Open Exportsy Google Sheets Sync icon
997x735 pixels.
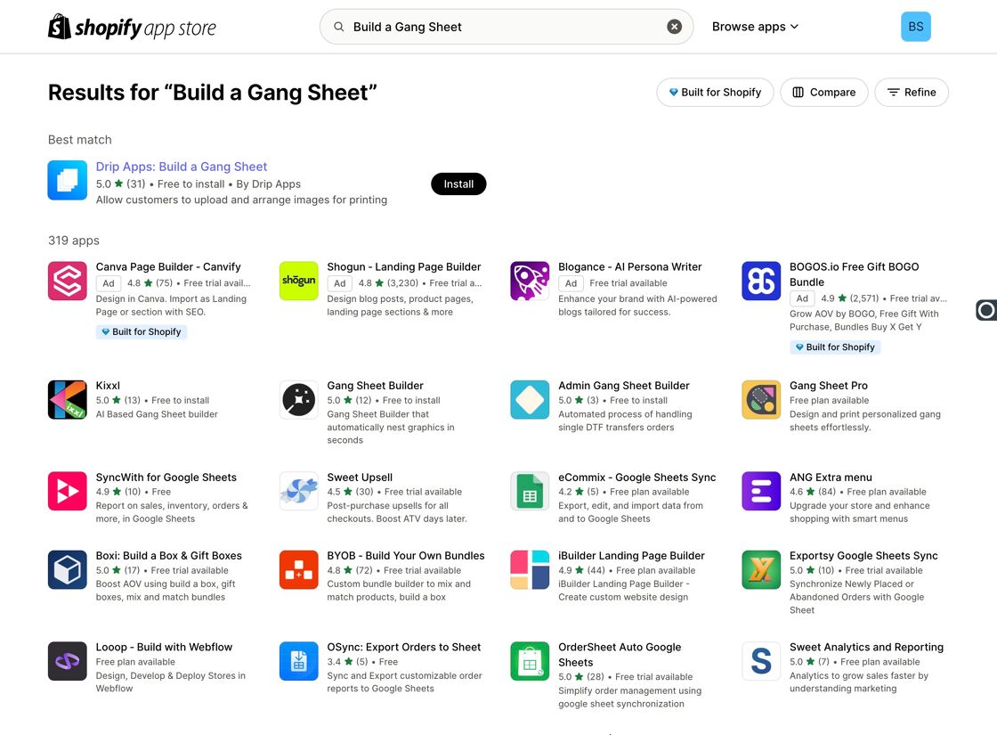point(761,569)
